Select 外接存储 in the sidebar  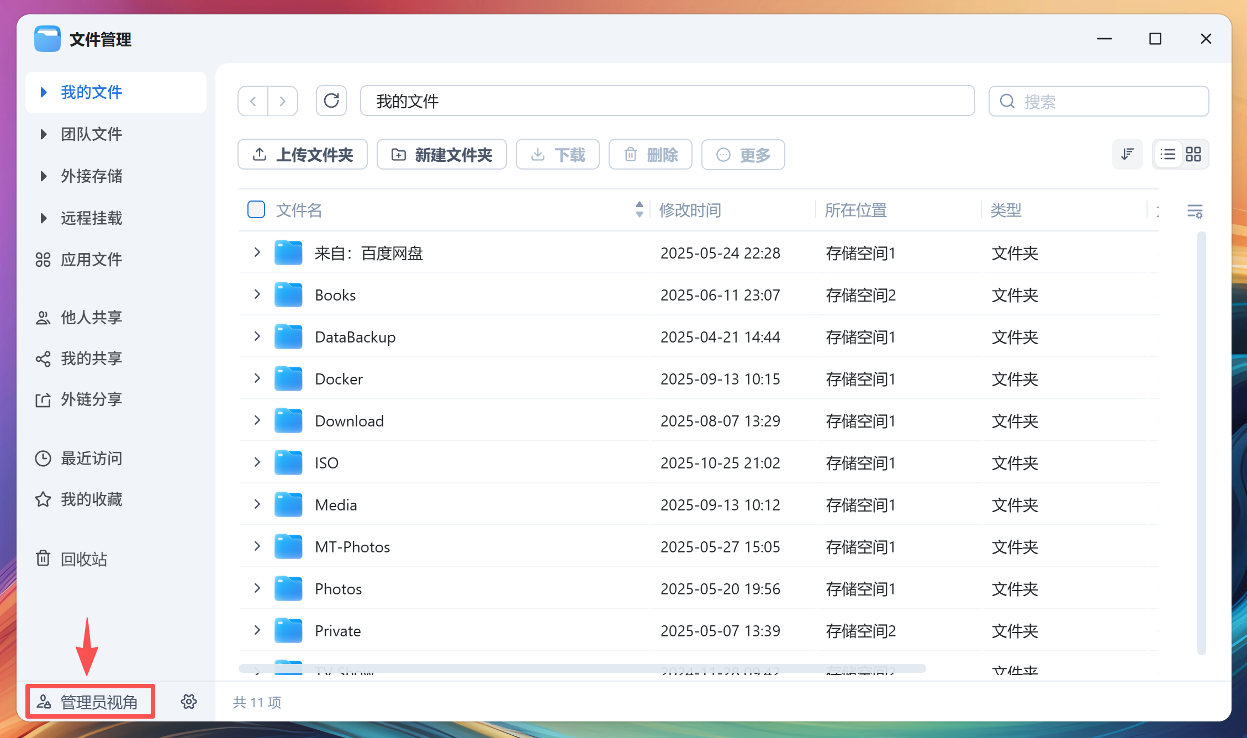(x=92, y=176)
